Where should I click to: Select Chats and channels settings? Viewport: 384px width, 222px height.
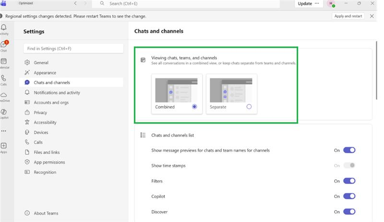pyautogui.click(x=71, y=82)
